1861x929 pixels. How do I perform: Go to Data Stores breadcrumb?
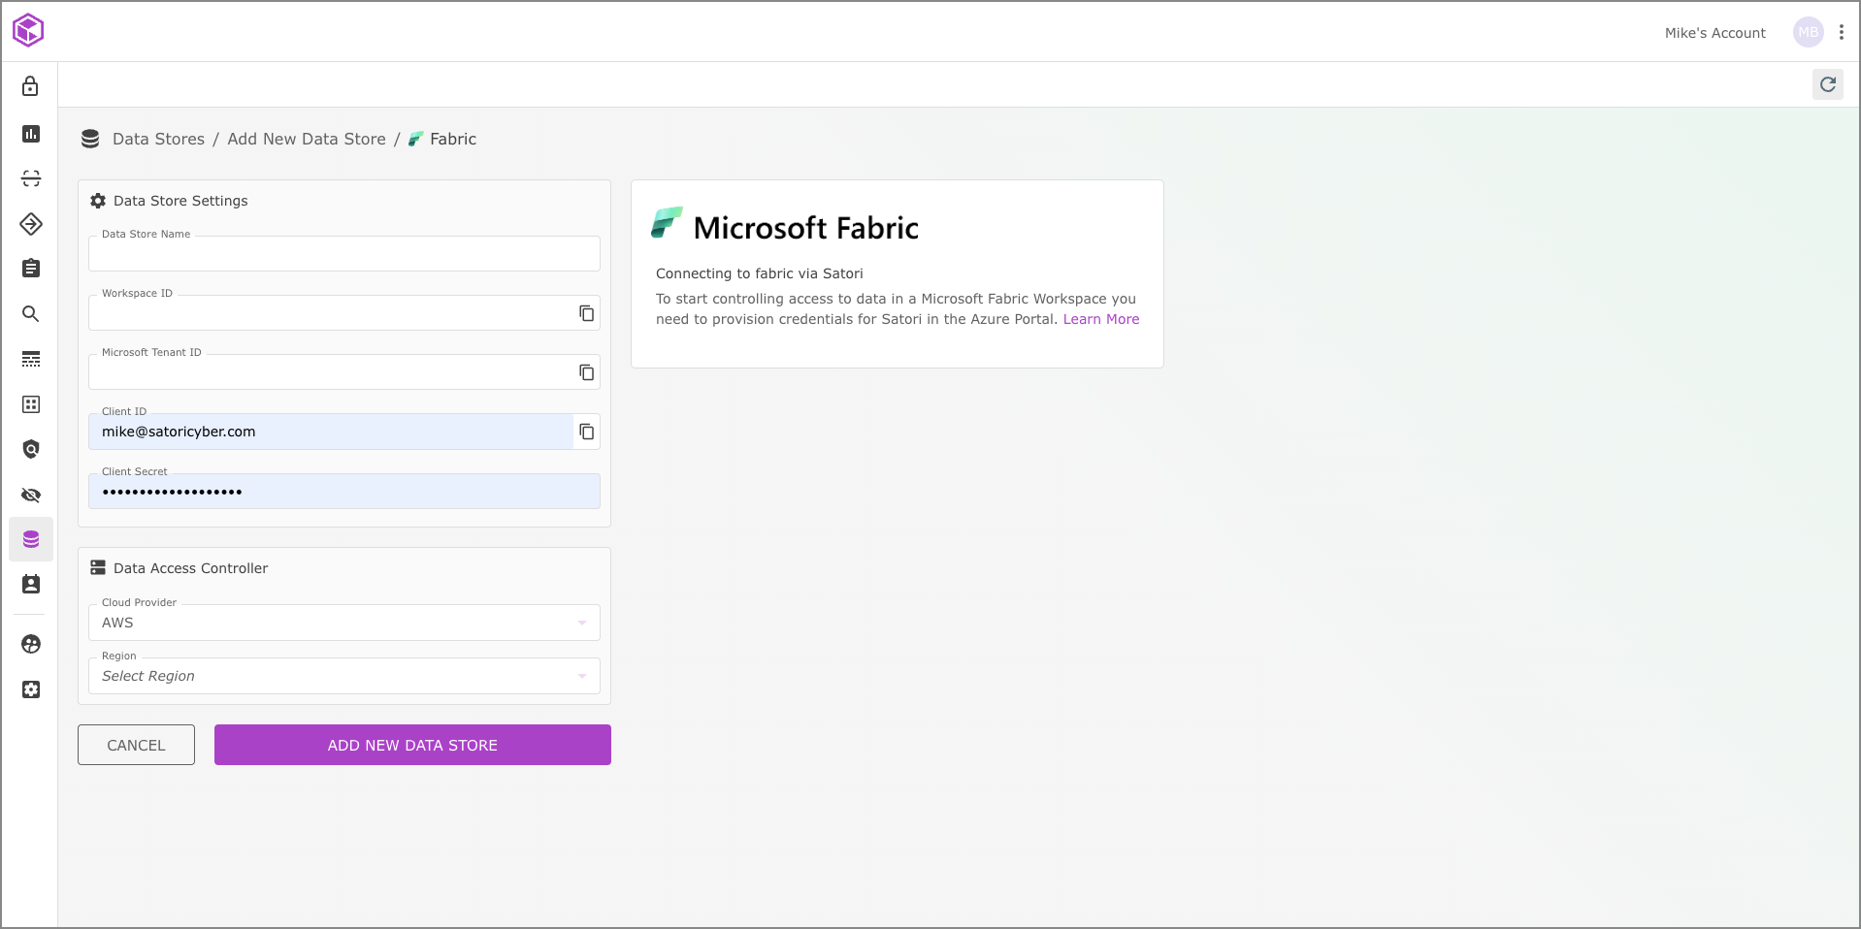coord(158,139)
